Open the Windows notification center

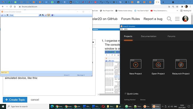(189, 106)
